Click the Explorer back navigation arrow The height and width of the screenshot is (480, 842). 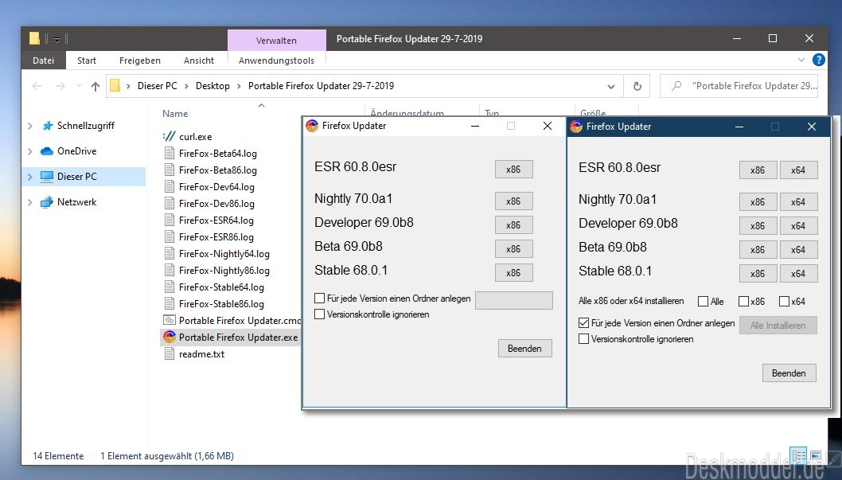click(37, 86)
